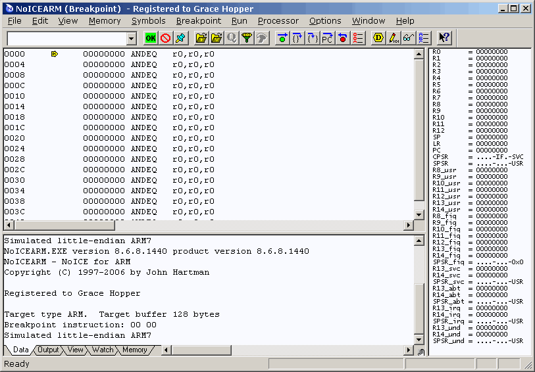The height and width of the screenshot is (372, 535).
Task: Switch to the Data tab
Action: [21, 350]
